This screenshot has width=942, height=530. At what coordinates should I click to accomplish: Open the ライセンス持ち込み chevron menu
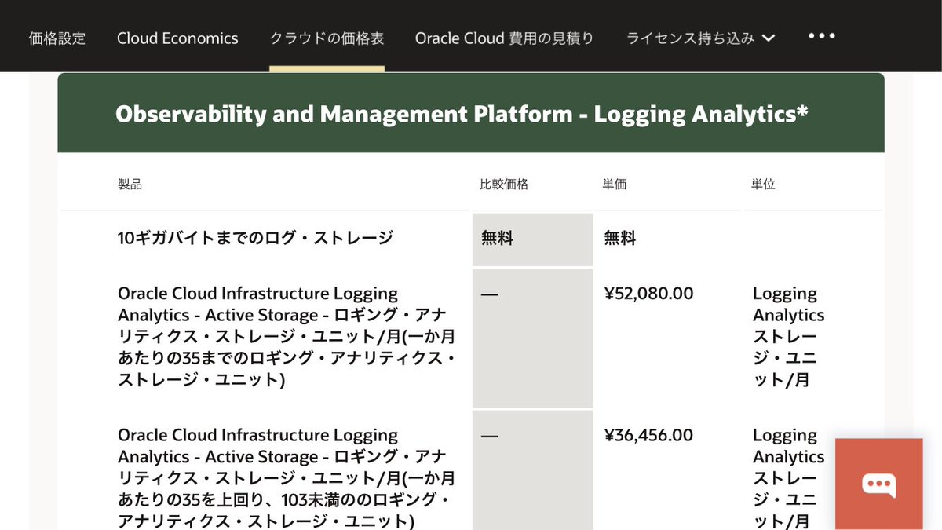769,37
